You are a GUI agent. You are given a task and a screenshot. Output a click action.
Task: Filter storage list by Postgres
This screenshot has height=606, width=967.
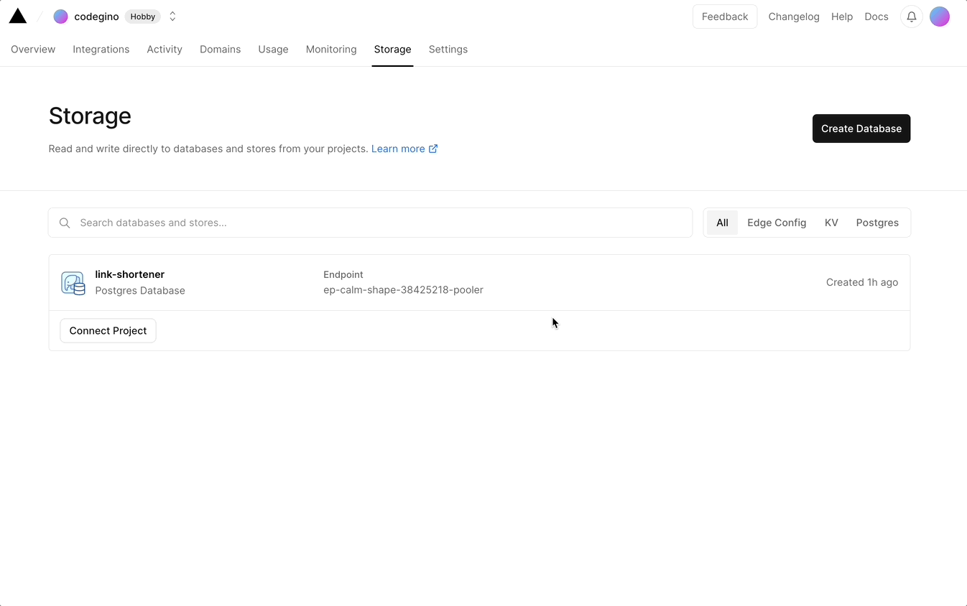877,223
